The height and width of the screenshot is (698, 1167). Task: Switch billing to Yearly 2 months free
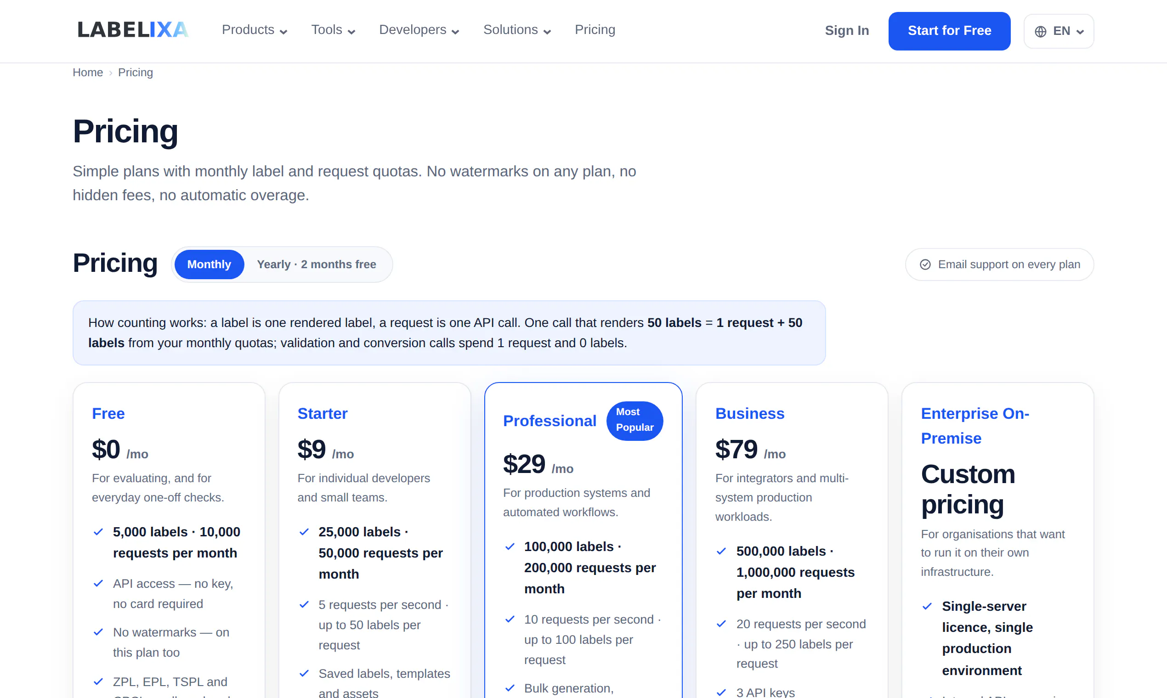click(316, 265)
